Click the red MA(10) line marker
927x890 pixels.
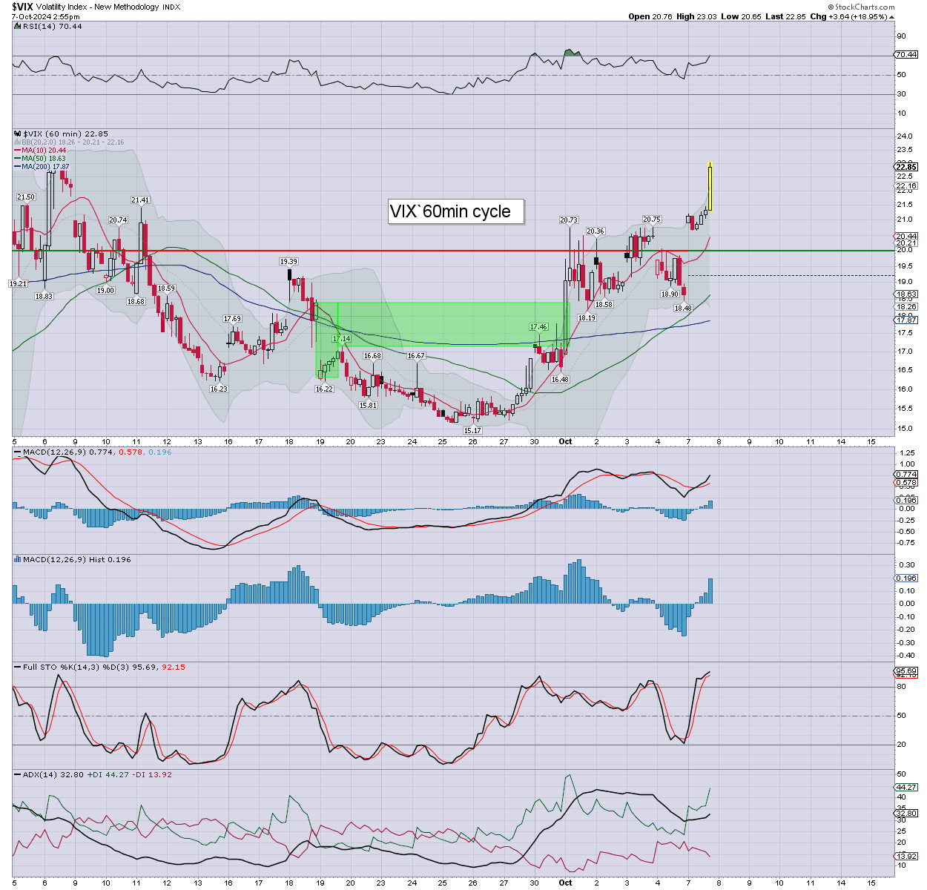tap(17, 151)
